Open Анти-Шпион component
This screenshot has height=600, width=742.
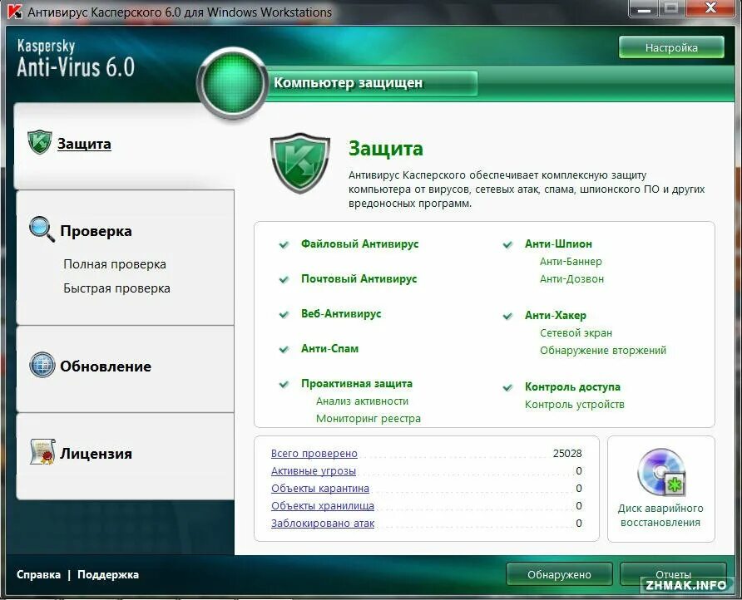tap(558, 244)
